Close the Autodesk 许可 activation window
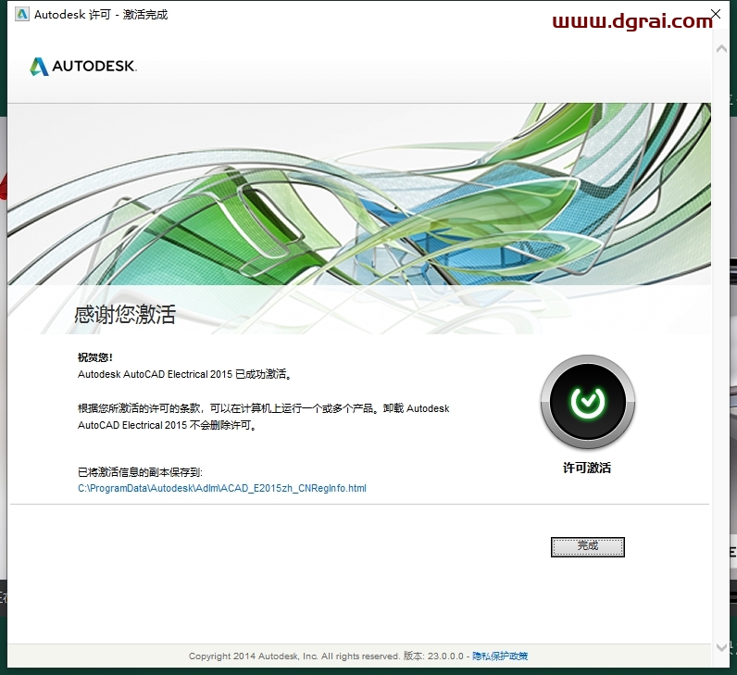 point(716,14)
